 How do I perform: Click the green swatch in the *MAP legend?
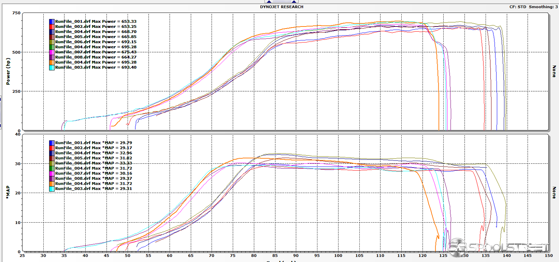(52, 168)
